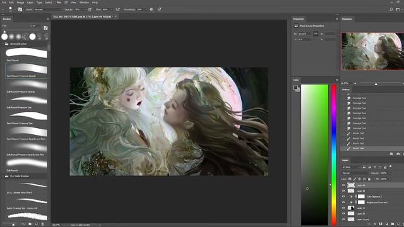Toggle pressure for opacity icon
The width and height of the screenshot is (404, 227).
[90, 9]
